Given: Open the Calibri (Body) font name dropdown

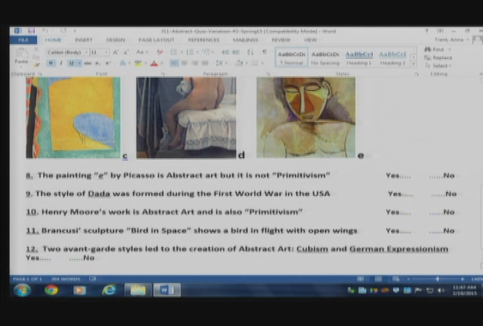Looking at the screenshot, I should tap(87, 52).
